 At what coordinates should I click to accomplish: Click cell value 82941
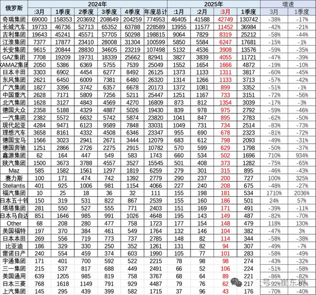coord(156,57)
